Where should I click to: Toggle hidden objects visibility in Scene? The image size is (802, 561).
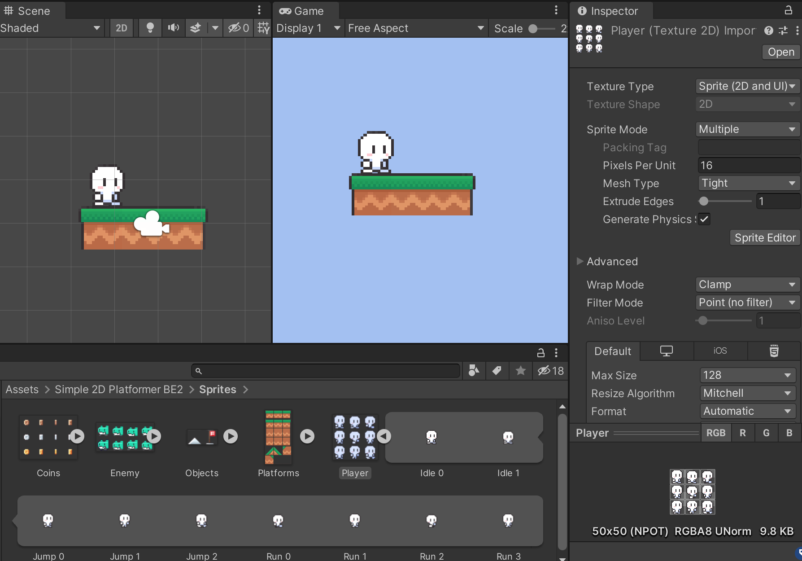[x=238, y=28]
